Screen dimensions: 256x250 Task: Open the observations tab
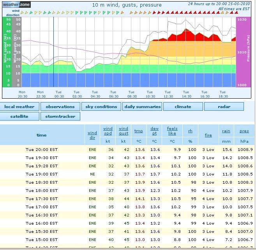coord(60,106)
